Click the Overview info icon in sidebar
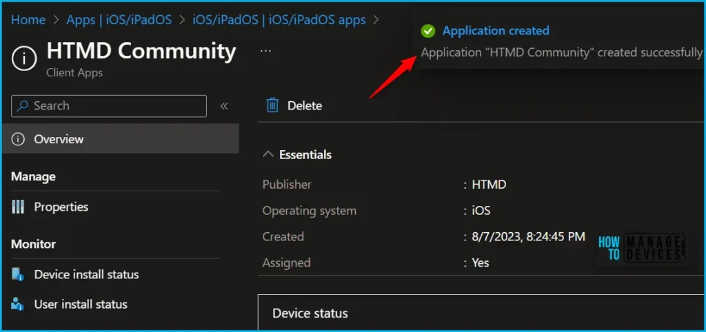This screenshot has width=706, height=332. 18,139
